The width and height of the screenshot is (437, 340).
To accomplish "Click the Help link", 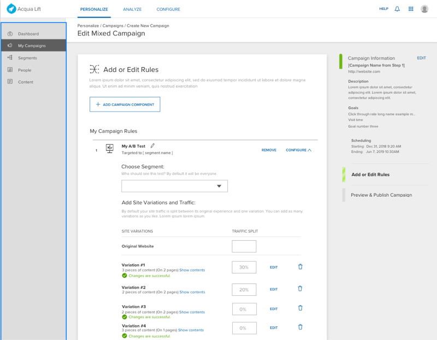I will 383,9.
